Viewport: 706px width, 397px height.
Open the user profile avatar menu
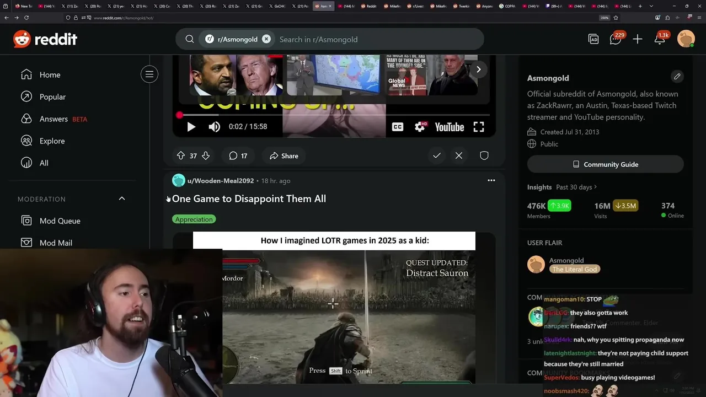tap(686, 39)
